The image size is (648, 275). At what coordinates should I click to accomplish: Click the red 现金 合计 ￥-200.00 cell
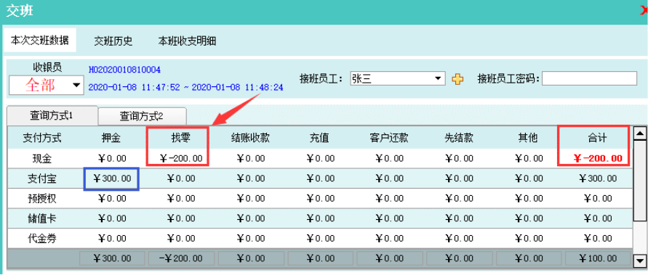click(598, 159)
